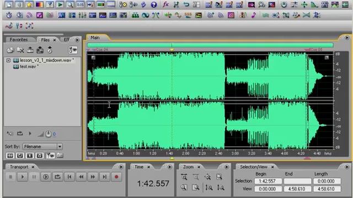Open the Transport panel options menu arrow
This screenshot has height=198, width=353.
click(121, 167)
